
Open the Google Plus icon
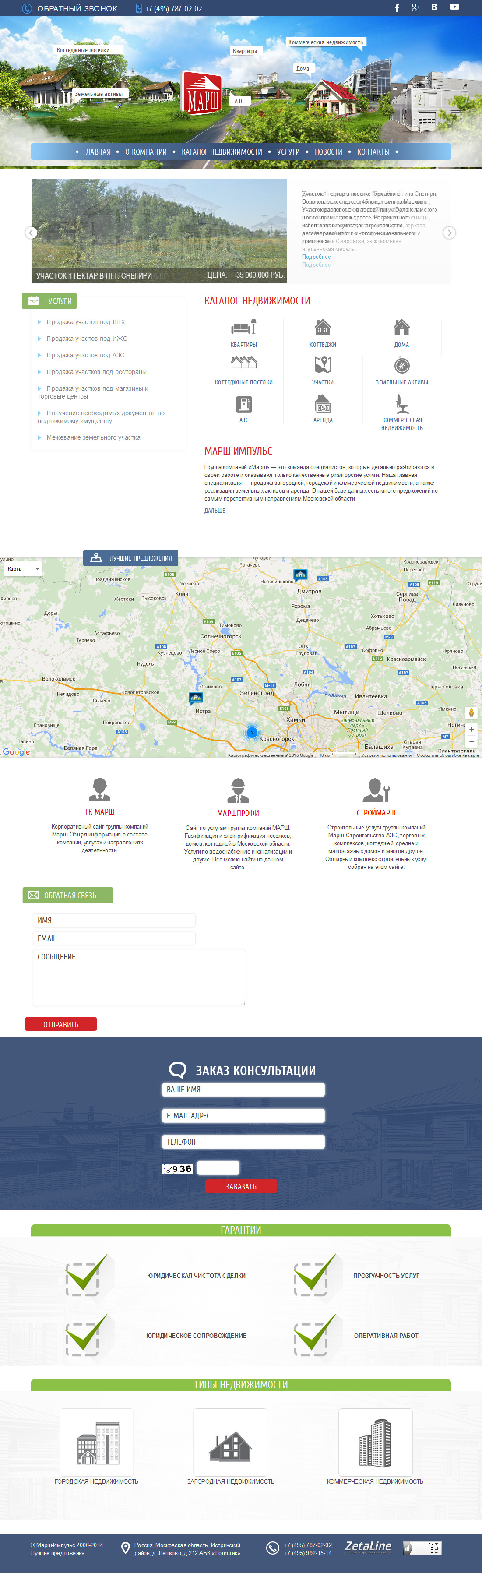[x=415, y=7]
